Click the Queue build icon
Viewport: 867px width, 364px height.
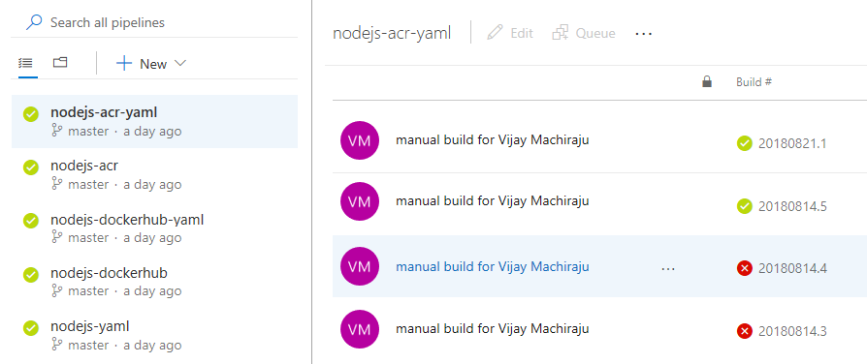pyautogui.click(x=561, y=33)
